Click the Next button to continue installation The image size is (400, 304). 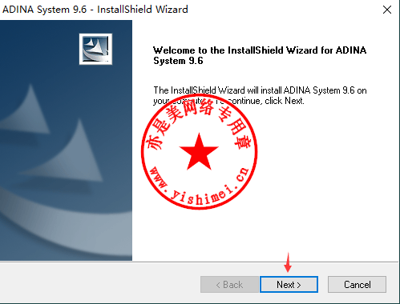(x=289, y=285)
